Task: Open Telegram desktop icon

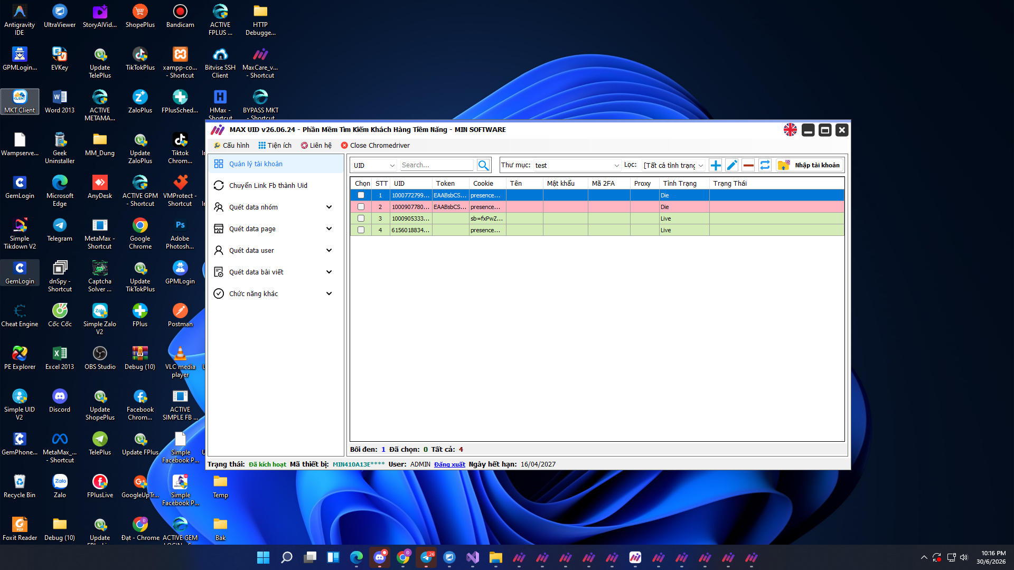Action: pos(60,230)
